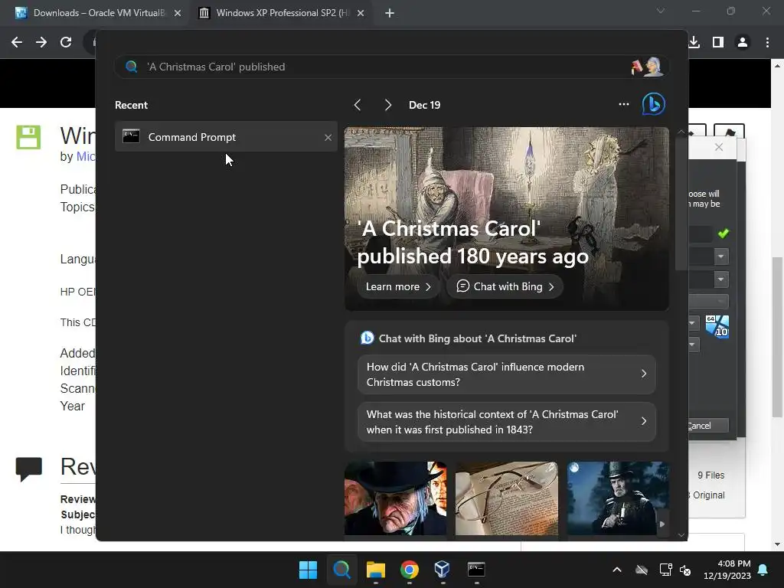
Task: Open Scrooge in top hat close-up thumbnail
Action: pos(396,498)
